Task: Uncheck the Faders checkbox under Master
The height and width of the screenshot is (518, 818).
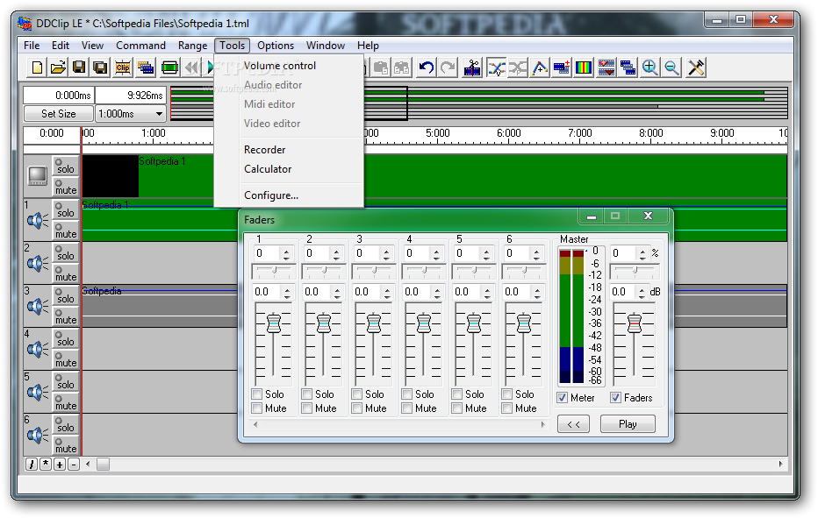Action: pyautogui.click(x=616, y=398)
